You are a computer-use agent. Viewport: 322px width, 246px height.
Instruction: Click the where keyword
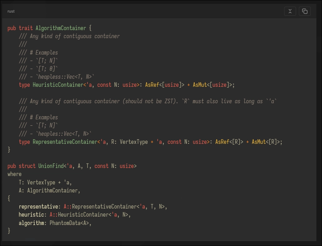[14, 174]
